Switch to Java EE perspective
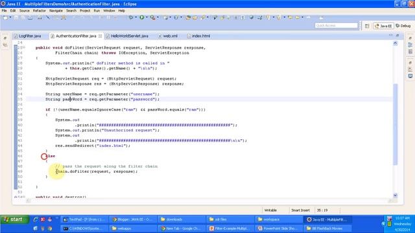Viewport: 415px width, 233px height. pyautogui.click(x=383, y=26)
